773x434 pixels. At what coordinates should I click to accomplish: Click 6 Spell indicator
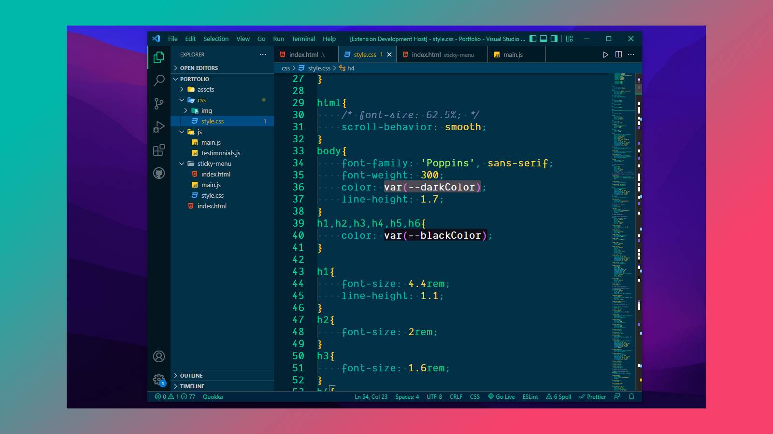click(558, 396)
